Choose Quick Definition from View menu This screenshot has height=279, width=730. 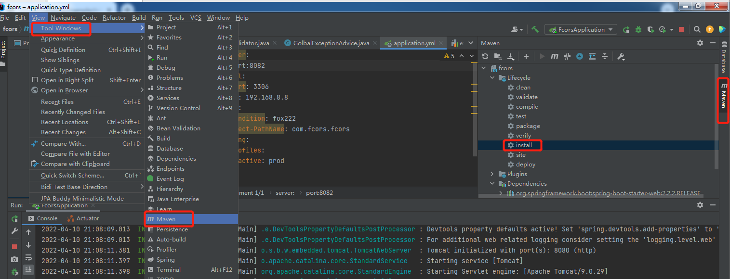[x=87, y=50]
